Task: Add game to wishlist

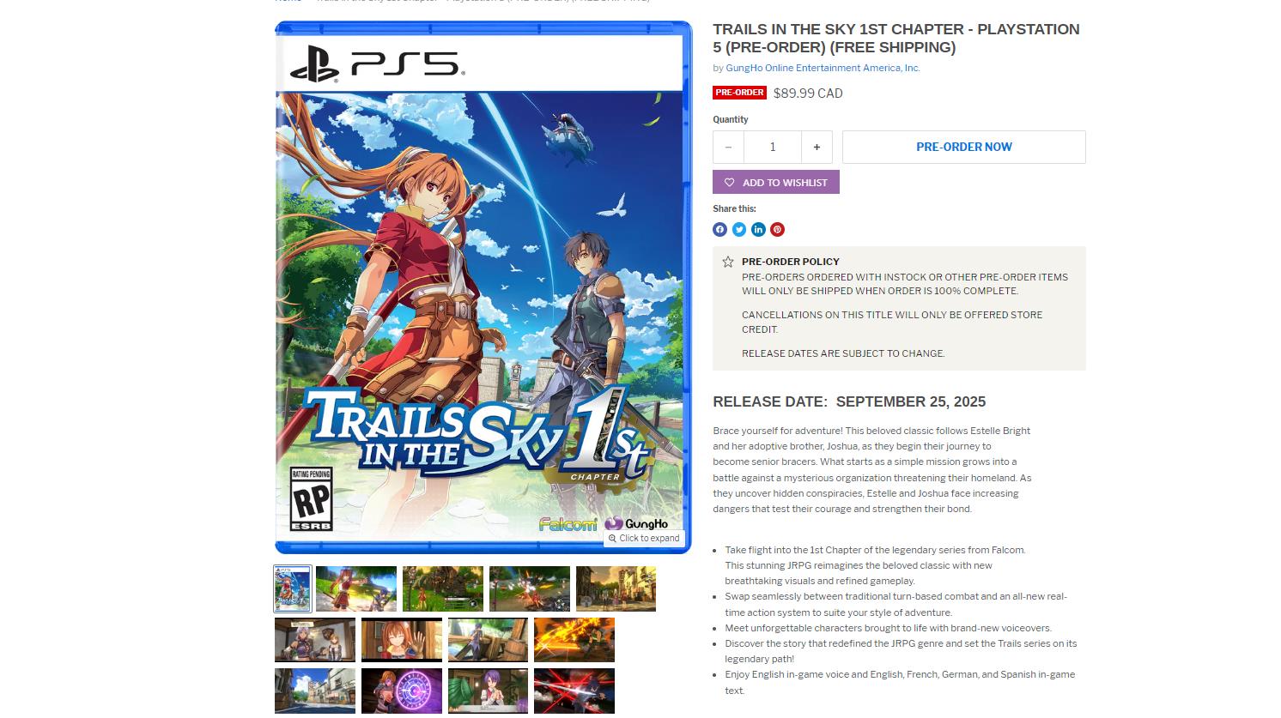Action: (776, 182)
